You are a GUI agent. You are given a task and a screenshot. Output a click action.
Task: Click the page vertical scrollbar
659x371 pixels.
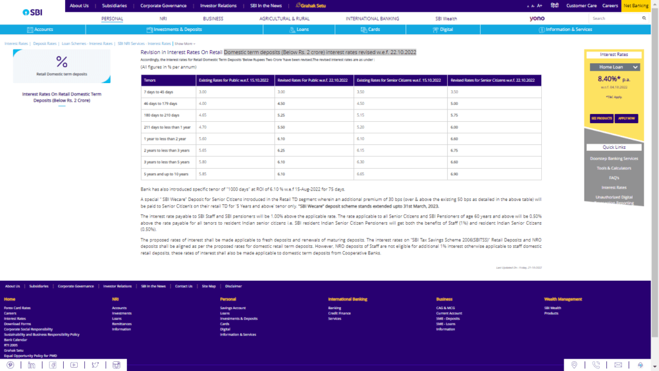pyautogui.click(x=654, y=173)
